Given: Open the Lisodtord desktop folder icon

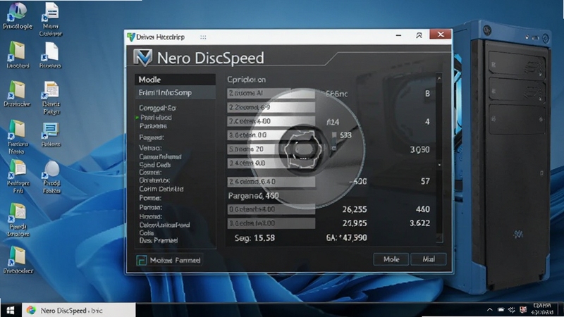Looking at the screenshot, I should pos(17,55).
